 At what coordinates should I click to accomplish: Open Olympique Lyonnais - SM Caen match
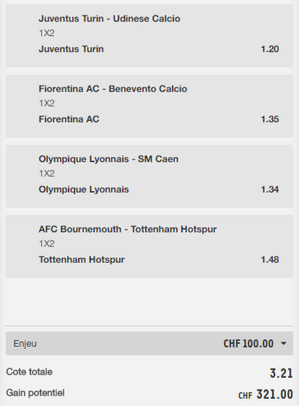pyautogui.click(x=109, y=159)
